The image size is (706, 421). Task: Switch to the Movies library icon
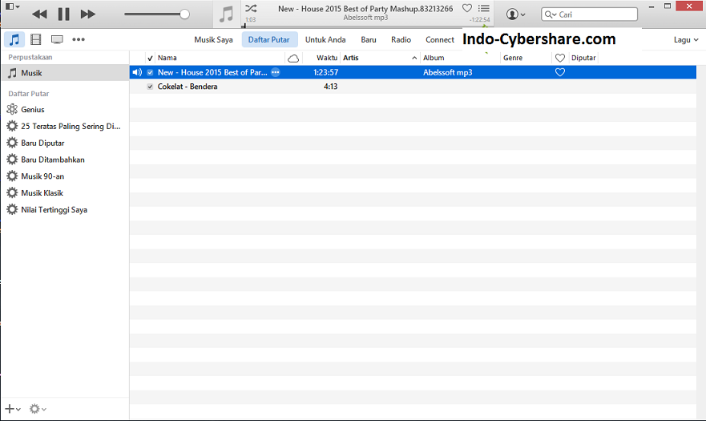(35, 39)
